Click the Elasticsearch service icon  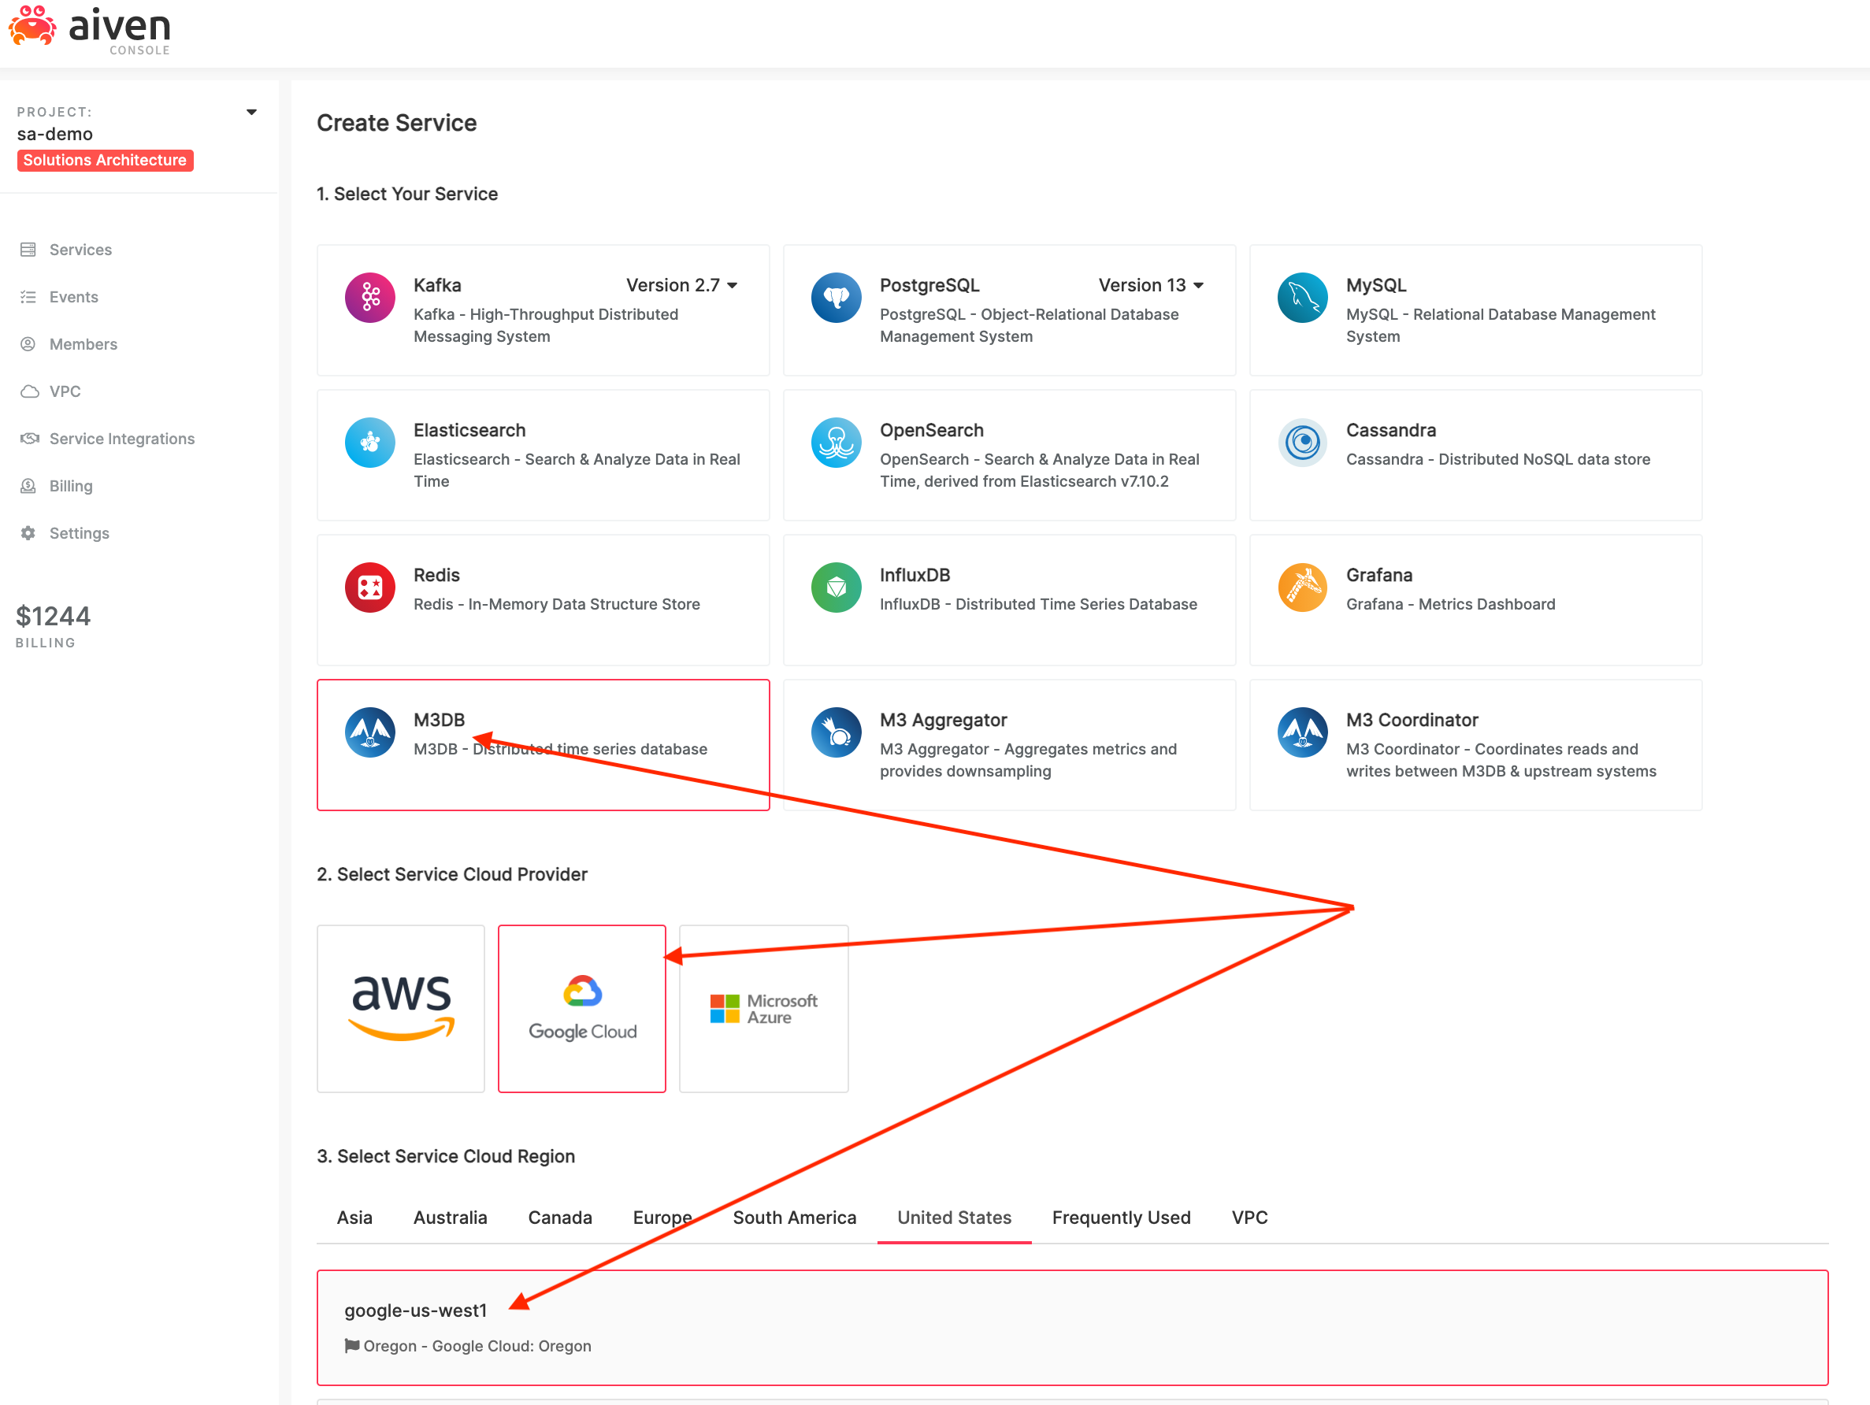pos(369,442)
